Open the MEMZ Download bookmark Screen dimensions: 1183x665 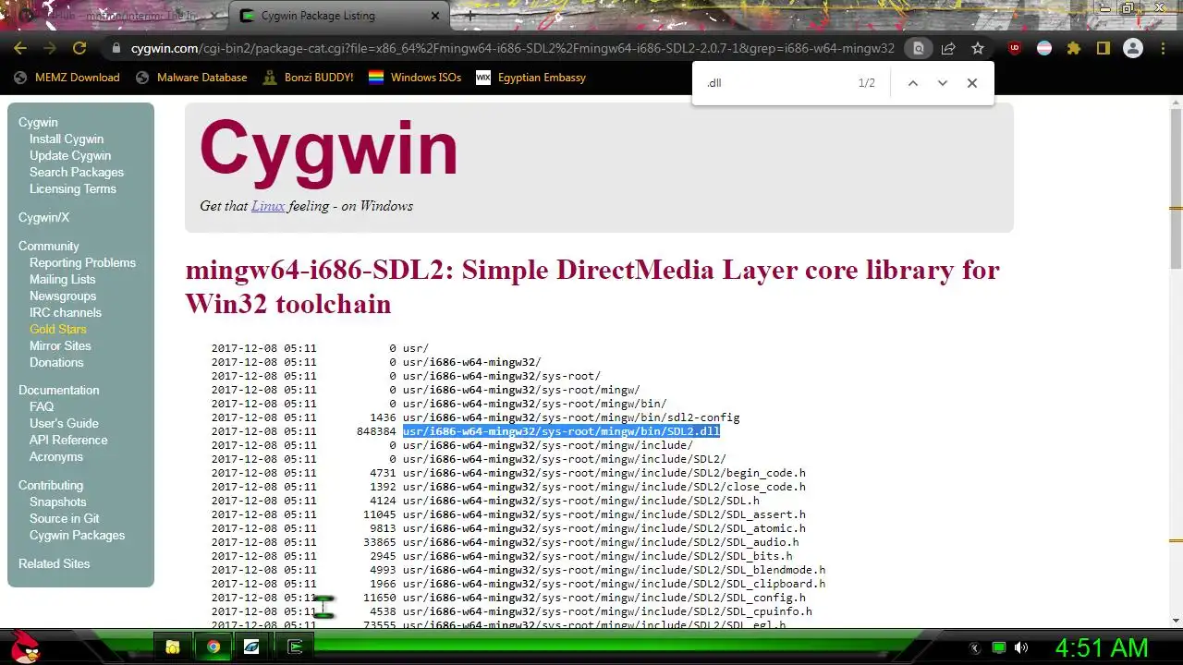click(x=67, y=78)
